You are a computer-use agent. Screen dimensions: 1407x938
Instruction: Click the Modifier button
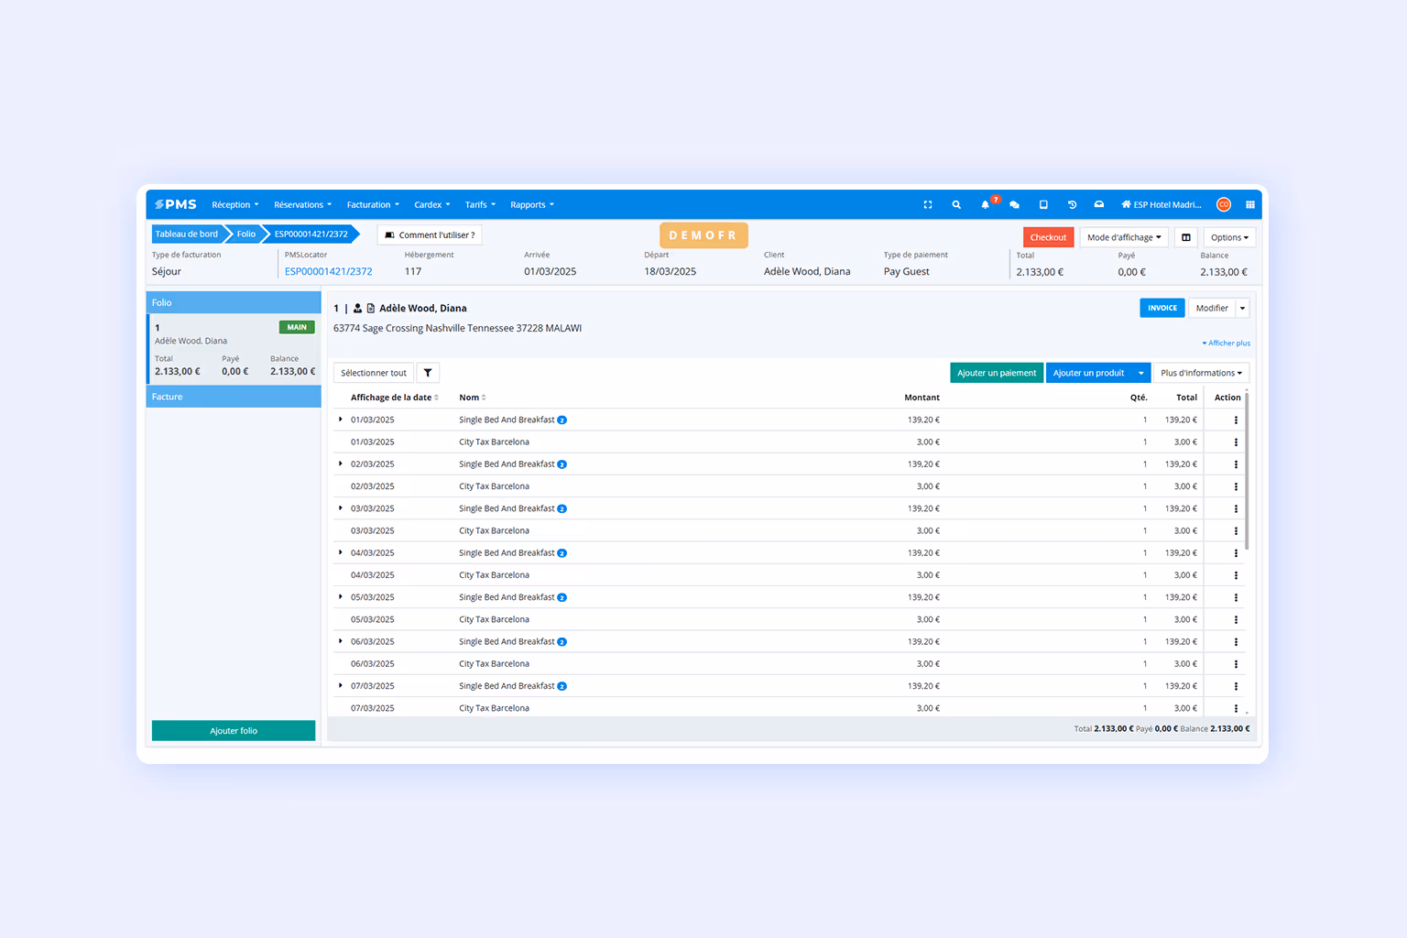point(1212,309)
